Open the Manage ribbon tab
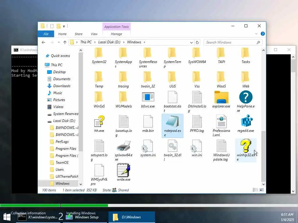 (116, 34)
